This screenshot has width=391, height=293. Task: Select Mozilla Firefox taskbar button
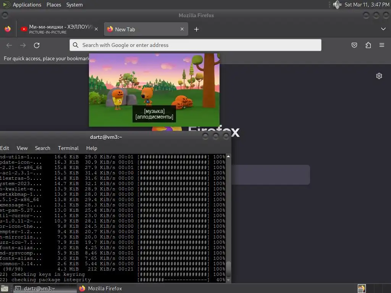tap(100, 288)
